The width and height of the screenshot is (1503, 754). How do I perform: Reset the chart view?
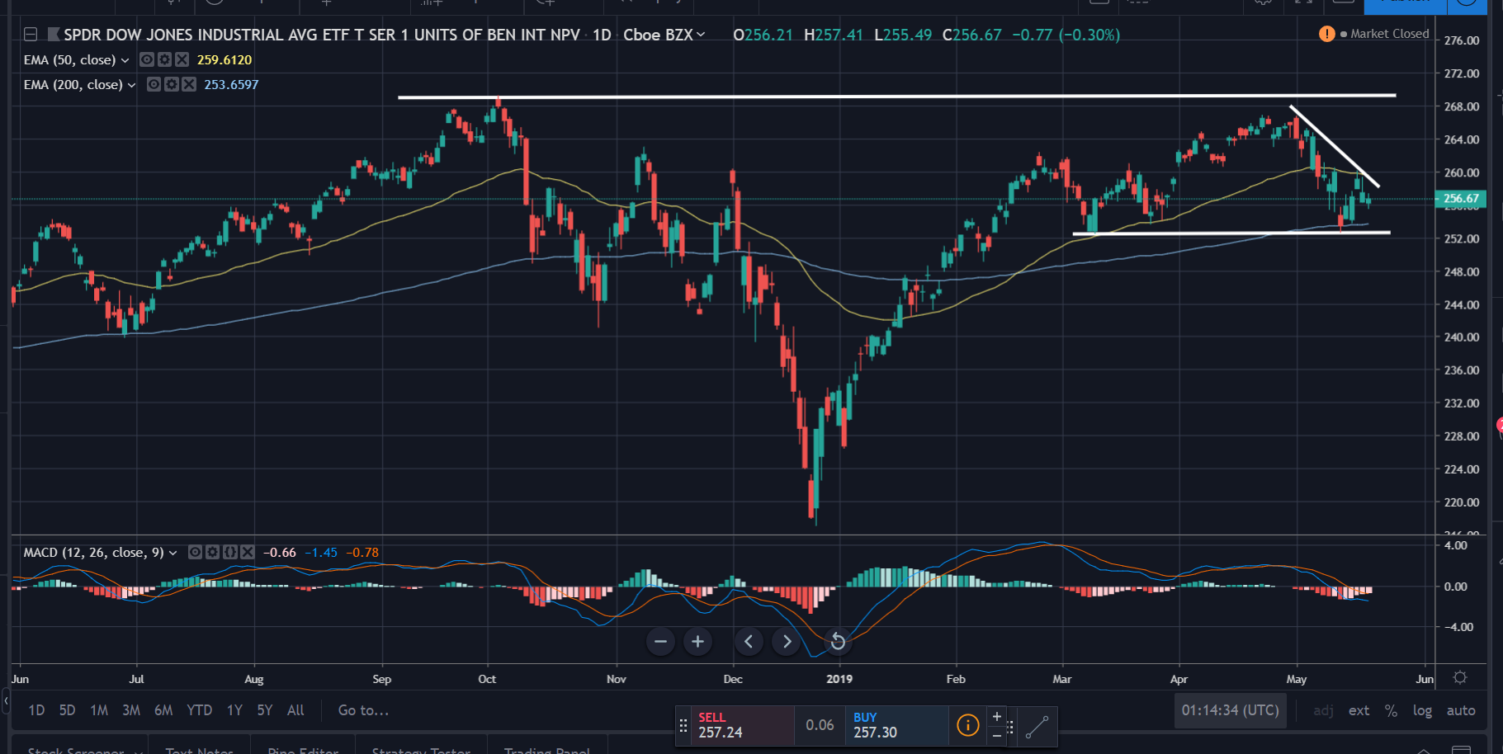coord(837,642)
